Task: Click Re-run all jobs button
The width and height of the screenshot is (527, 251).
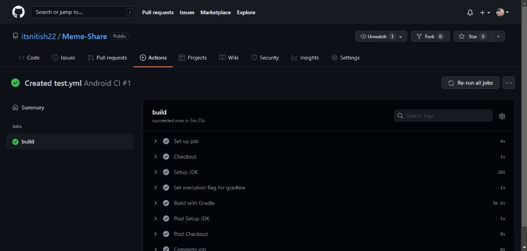Action: [x=470, y=83]
